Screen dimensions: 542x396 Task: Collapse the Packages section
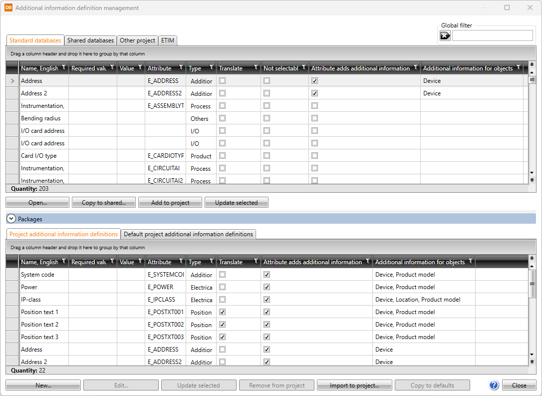pyautogui.click(x=11, y=219)
